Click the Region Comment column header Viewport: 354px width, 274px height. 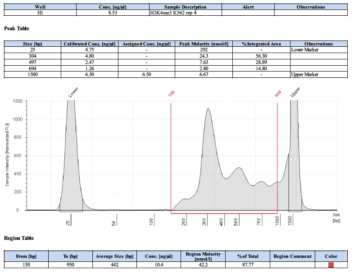point(292,256)
